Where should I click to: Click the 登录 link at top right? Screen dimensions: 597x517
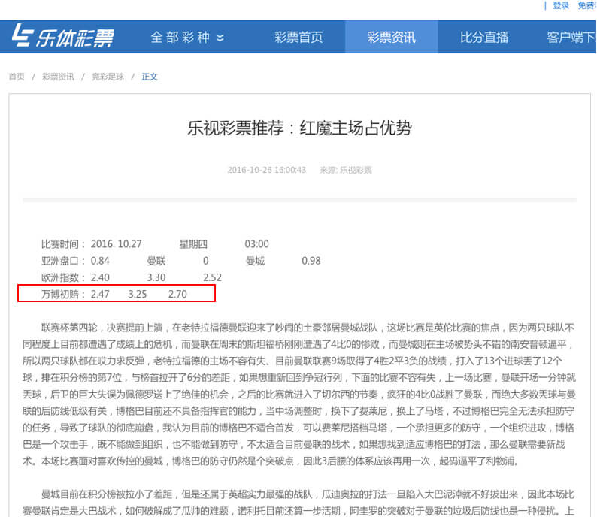click(x=561, y=5)
